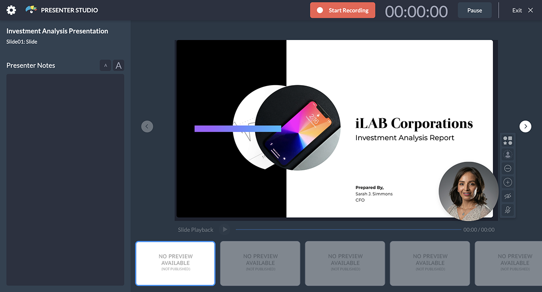Go to next slide with right chevron
This screenshot has width=542, height=292.
point(525,126)
